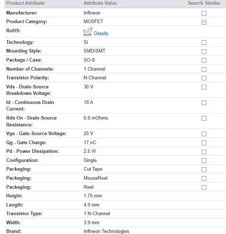Click the 'Infineon' manufacturer value
226x234 pixels.
[92, 13]
